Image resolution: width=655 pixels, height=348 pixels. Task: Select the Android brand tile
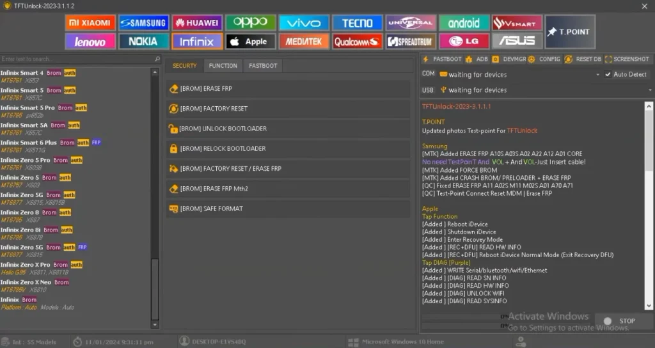[464, 23]
